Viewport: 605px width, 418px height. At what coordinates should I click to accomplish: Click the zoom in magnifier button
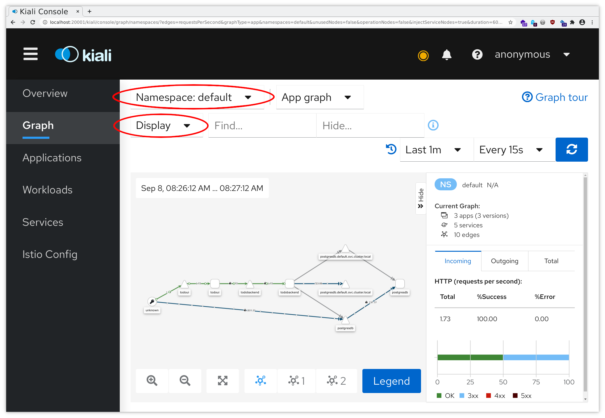152,381
